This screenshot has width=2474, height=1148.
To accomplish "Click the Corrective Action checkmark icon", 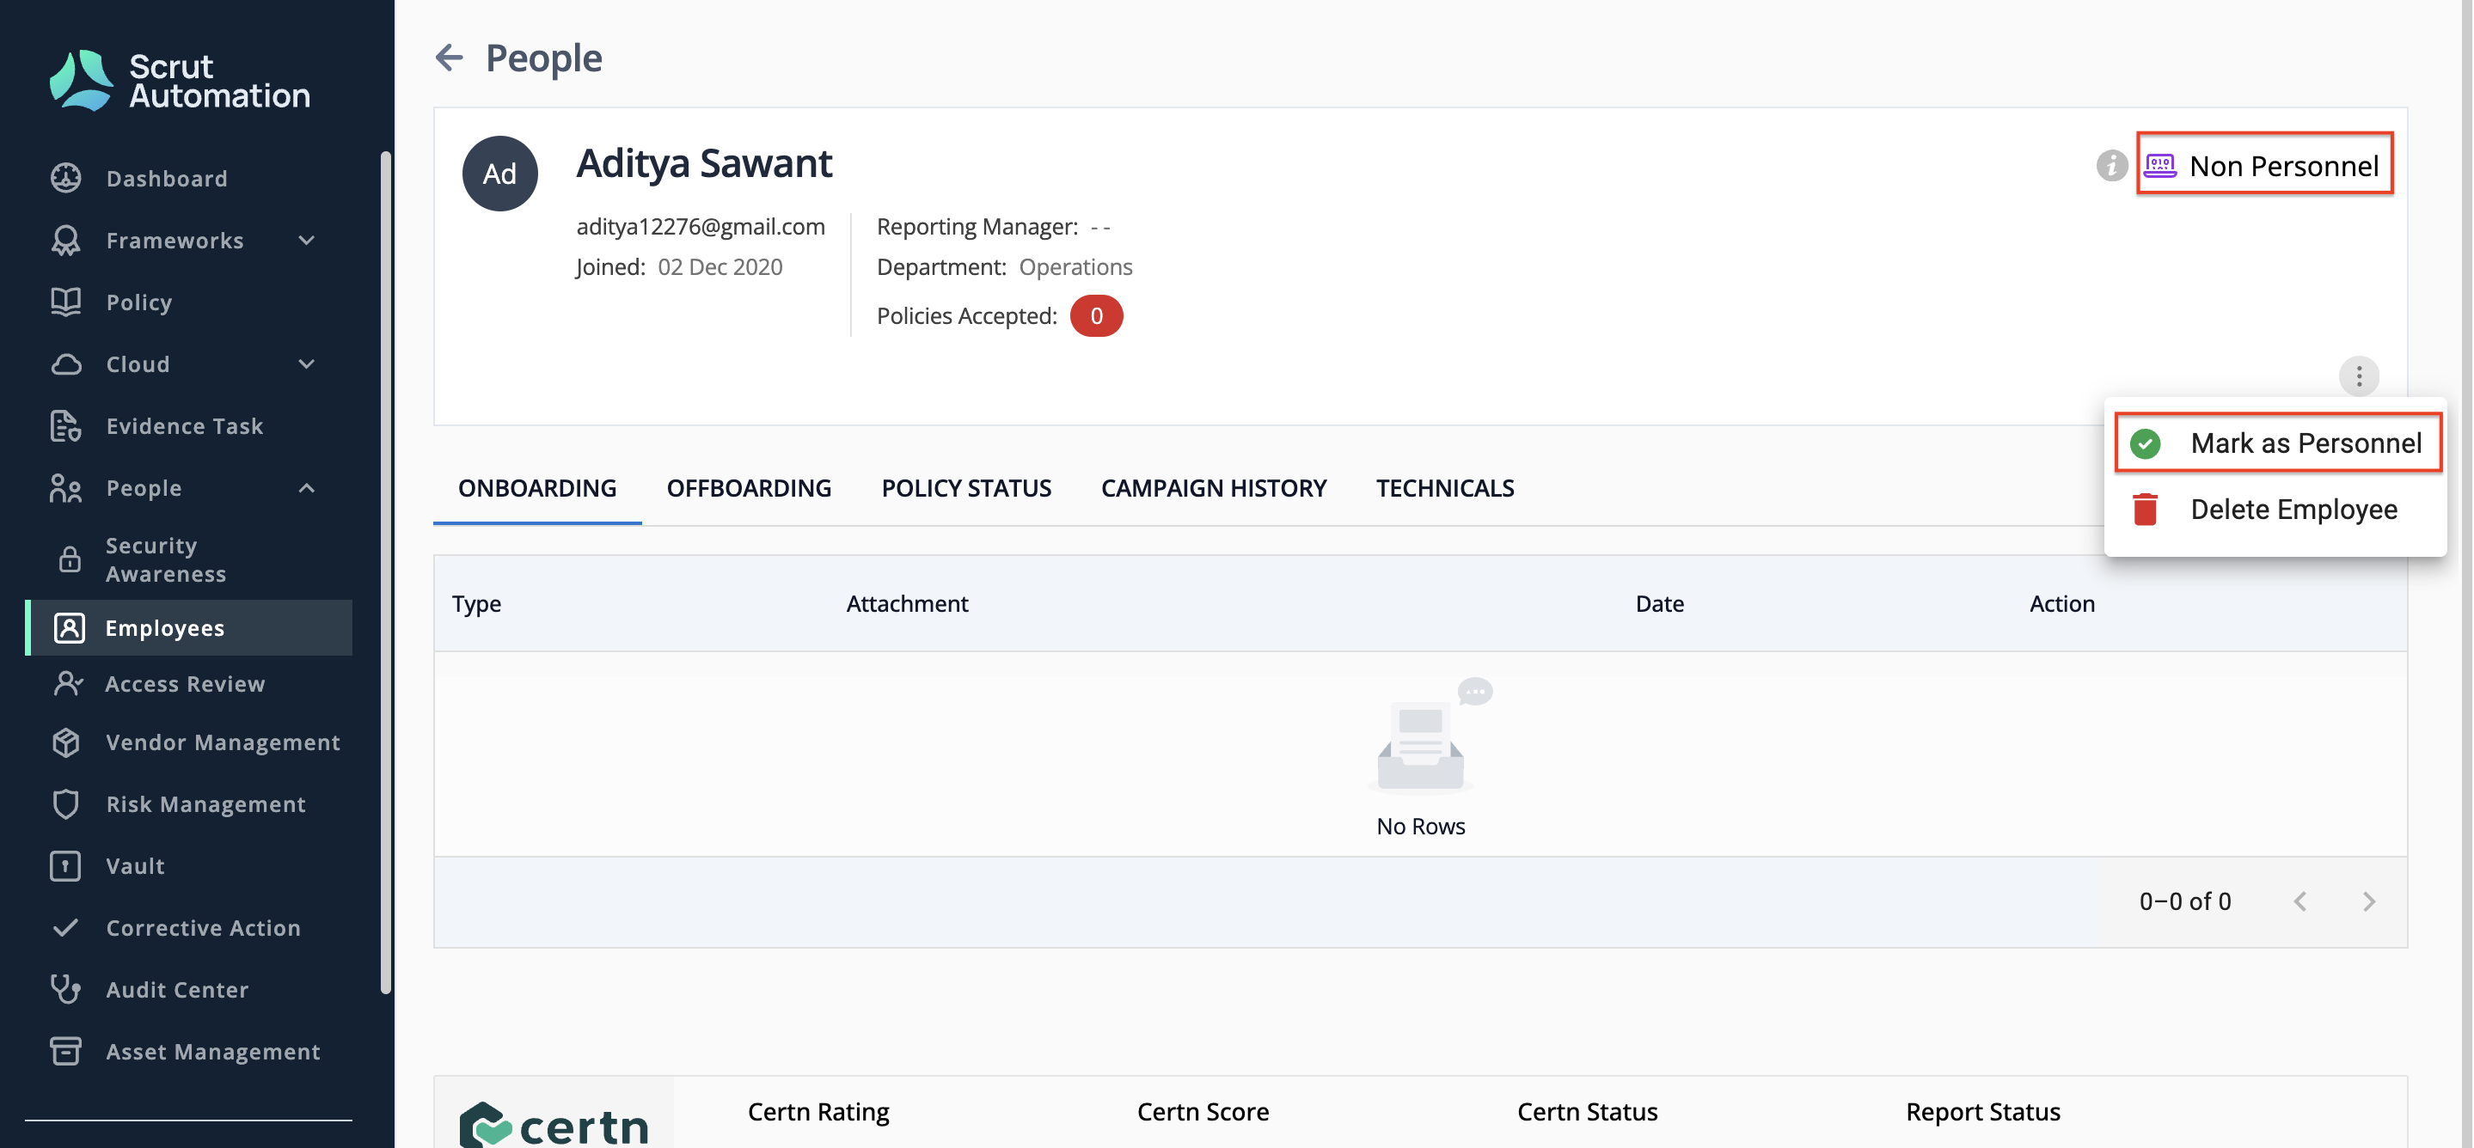I will tap(65, 927).
